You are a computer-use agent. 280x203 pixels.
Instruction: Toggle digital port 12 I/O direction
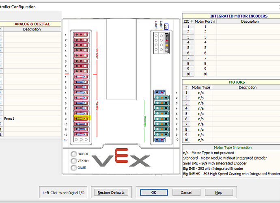pyautogui.click(x=81, y=134)
